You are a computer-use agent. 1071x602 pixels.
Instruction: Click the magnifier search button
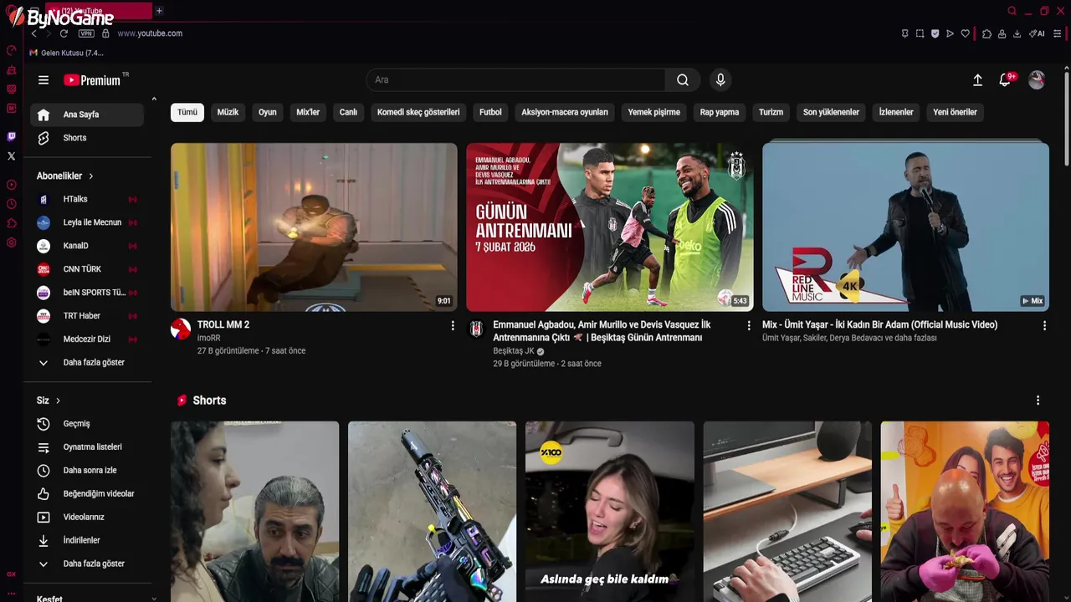683,80
